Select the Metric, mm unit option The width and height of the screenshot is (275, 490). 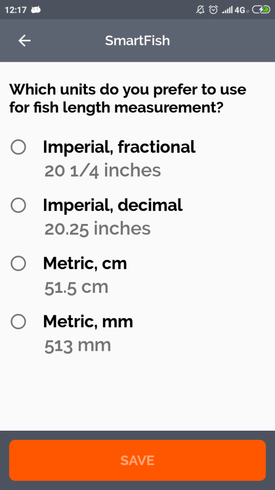tap(18, 322)
